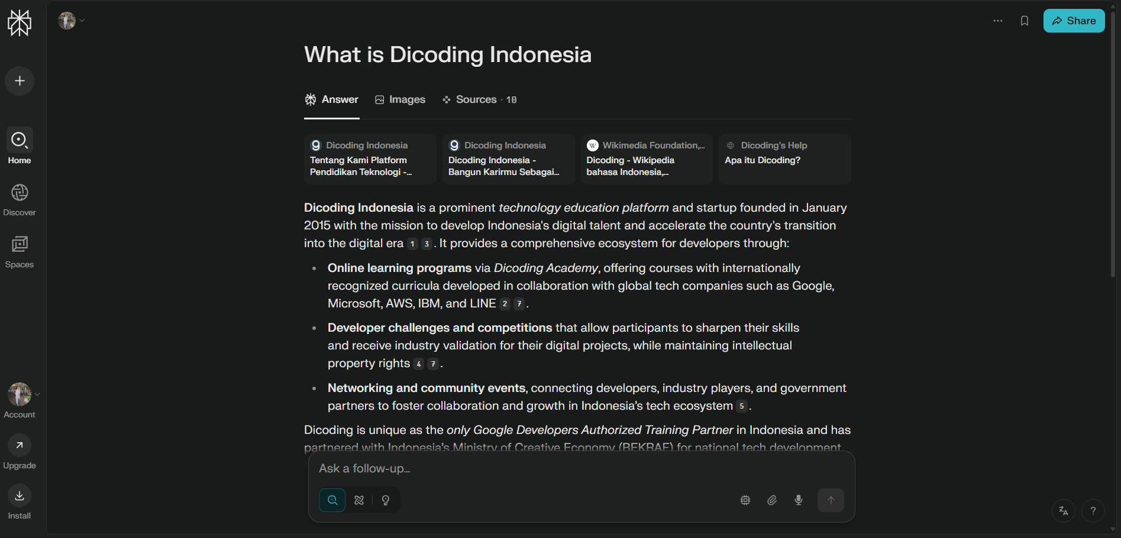The height and width of the screenshot is (538, 1121).
Task: Select Search mode in the follow-up box
Action: click(332, 500)
